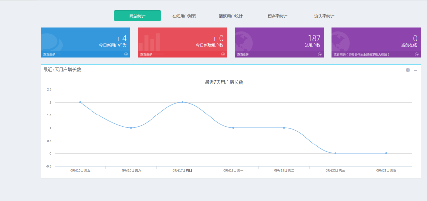Click the '+ 0' value on red card
Image resolution: width=427 pixels, height=201 pixels.
pyautogui.click(x=218, y=38)
